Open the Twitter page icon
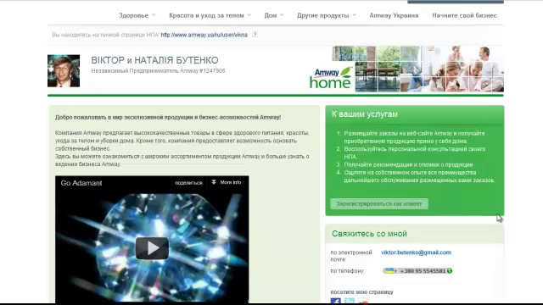 pos(350,301)
